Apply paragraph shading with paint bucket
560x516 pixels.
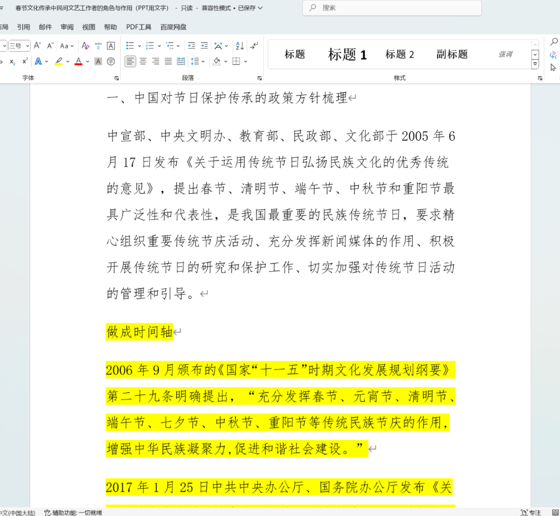coord(217,61)
